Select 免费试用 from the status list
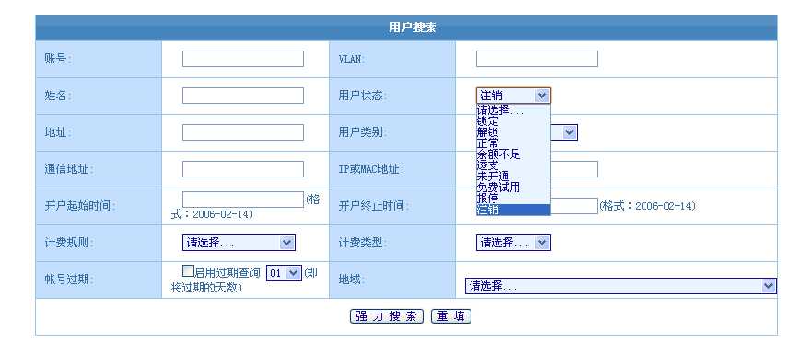Screen dimensions: 803x342 coord(513,188)
